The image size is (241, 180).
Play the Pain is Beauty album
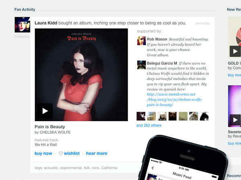click(45, 111)
